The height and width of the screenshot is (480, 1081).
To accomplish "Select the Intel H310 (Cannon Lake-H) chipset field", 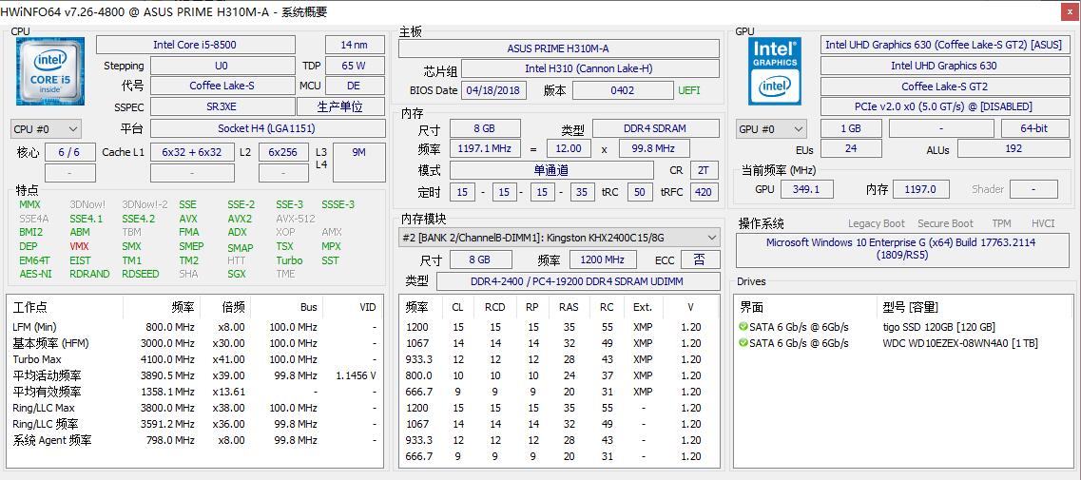I will [x=588, y=69].
